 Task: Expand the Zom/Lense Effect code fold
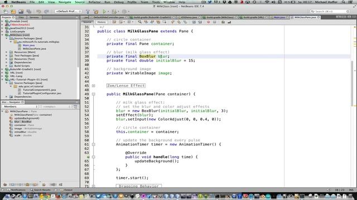[94, 86]
